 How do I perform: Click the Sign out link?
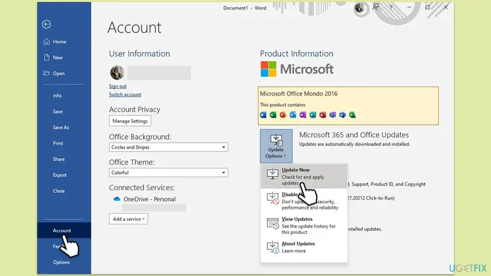[x=118, y=86]
